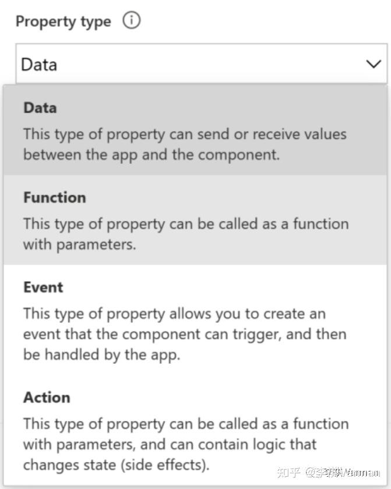Click description about send or receive values

tap(185, 144)
